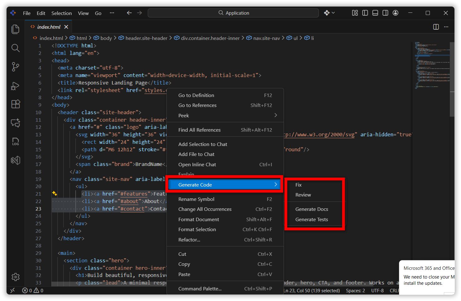461x301 pixels.
Task: Toggle the secondary side bar
Action: click(385, 13)
